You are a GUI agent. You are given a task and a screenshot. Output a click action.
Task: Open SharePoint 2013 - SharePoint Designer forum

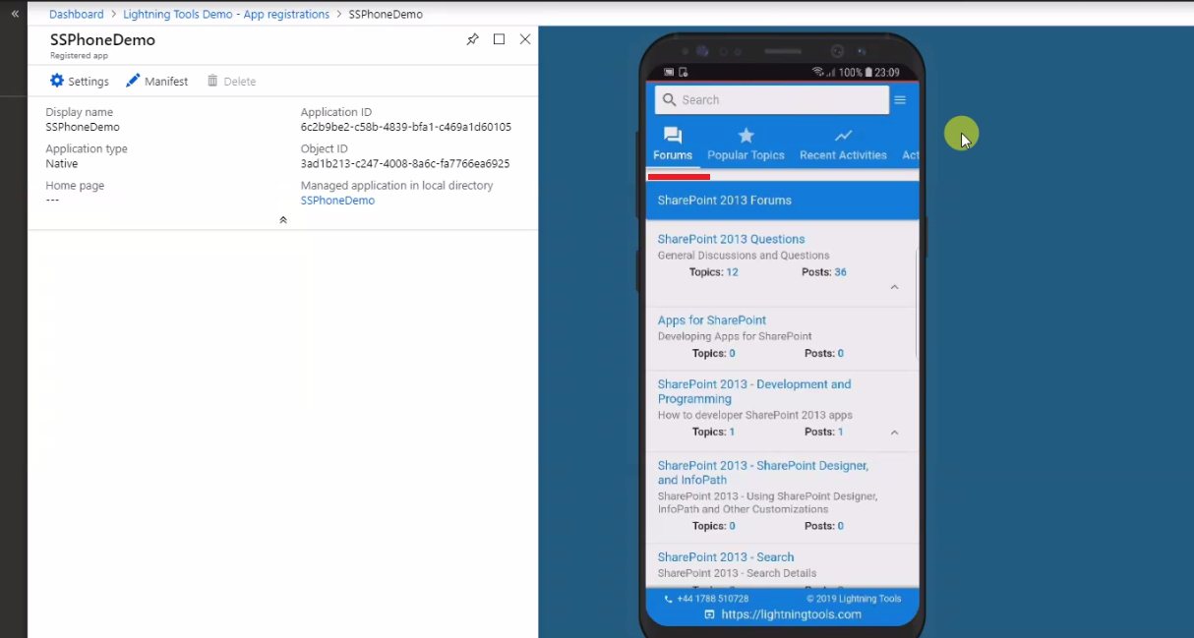[762, 473]
